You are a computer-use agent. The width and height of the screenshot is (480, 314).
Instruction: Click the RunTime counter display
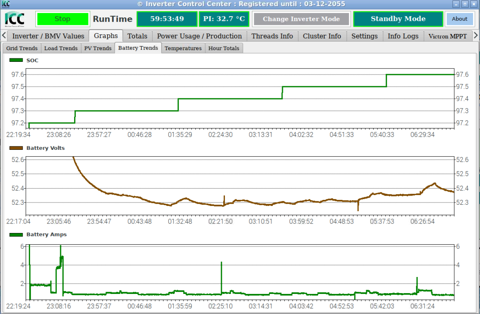(x=167, y=19)
